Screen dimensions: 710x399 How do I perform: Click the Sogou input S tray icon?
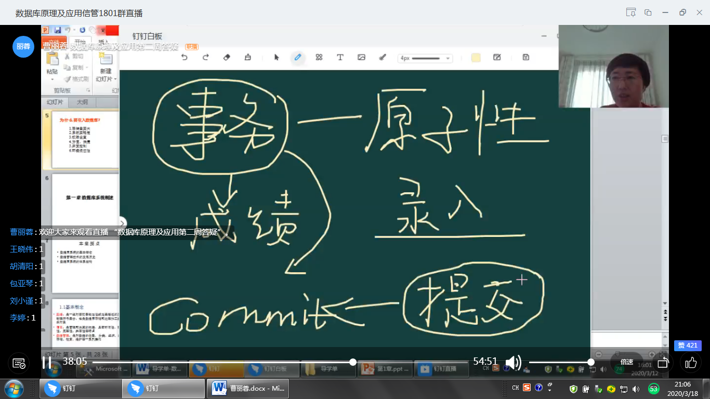coord(527,388)
